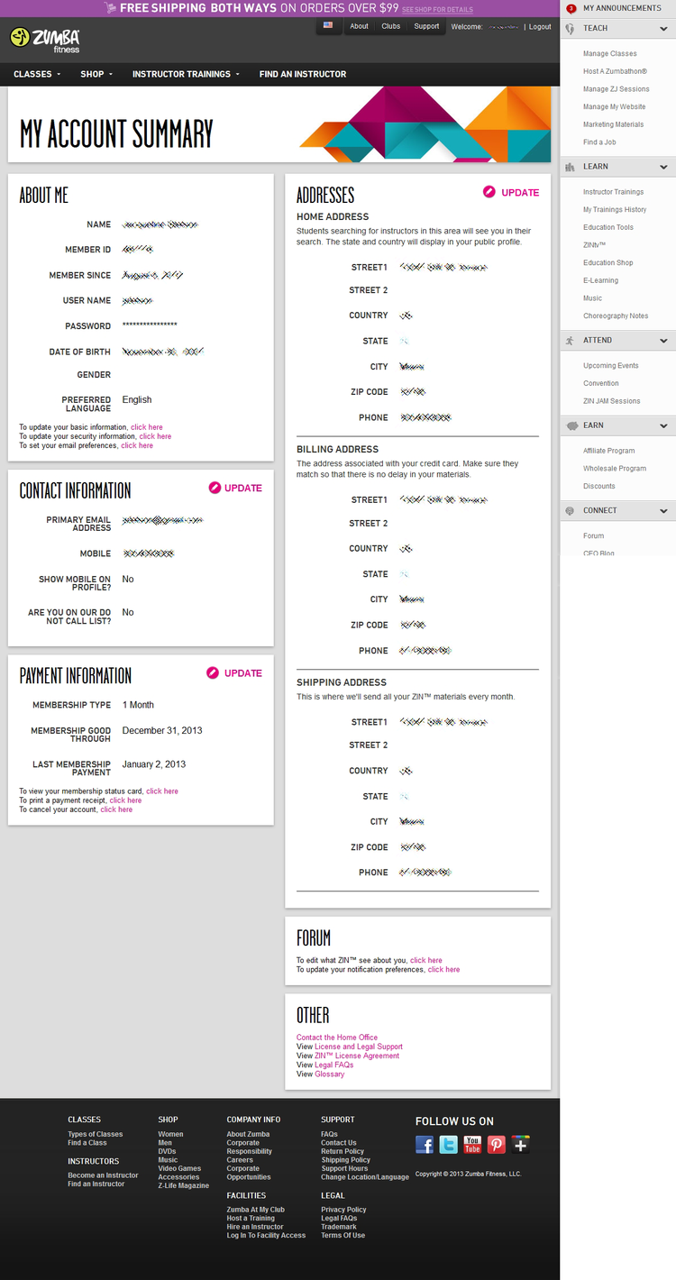This screenshot has height=1280, width=676.
Task: Click here to set email preferences
Action: (x=137, y=445)
